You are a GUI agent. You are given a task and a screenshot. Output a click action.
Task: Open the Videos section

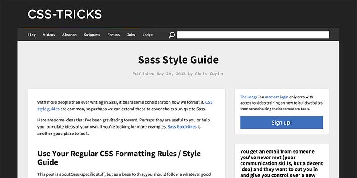(x=49, y=35)
